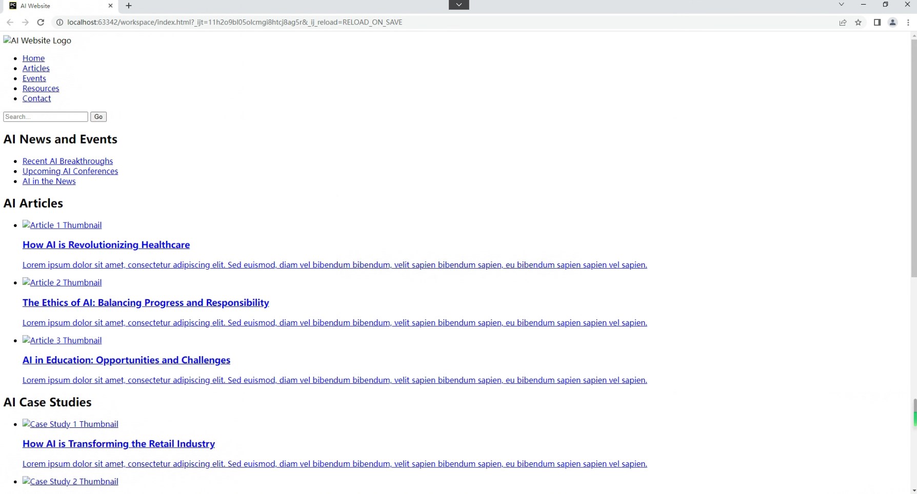This screenshot has width=917, height=494.
Task: Go forward to the next page
Action: coord(25,22)
